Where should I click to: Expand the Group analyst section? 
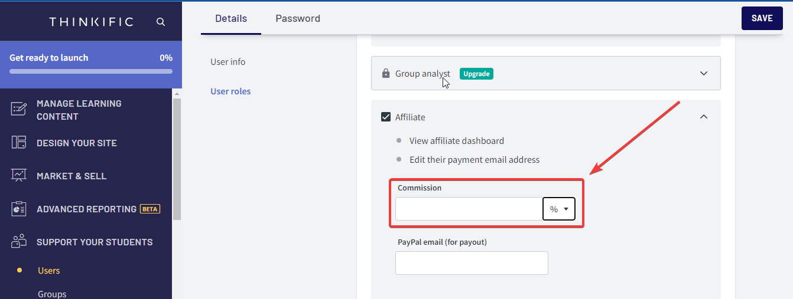(703, 74)
